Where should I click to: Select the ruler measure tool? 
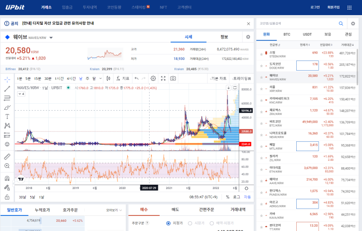(7, 157)
